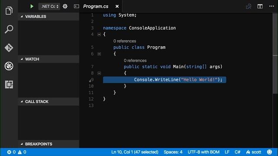
Task: Click 'using System;' on line 1
Action: (120, 15)
